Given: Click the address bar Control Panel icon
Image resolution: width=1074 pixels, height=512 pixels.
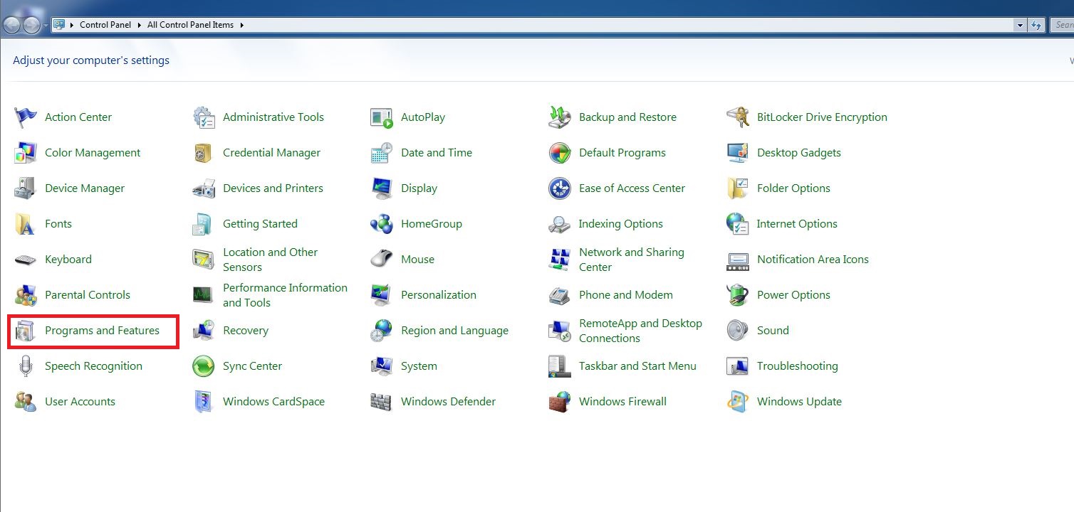Looking at the screenshot, I should coord(59,25).
